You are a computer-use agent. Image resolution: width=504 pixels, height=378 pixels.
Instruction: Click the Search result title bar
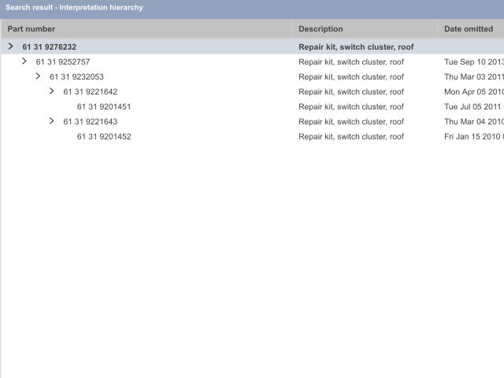tap(75, 8)
